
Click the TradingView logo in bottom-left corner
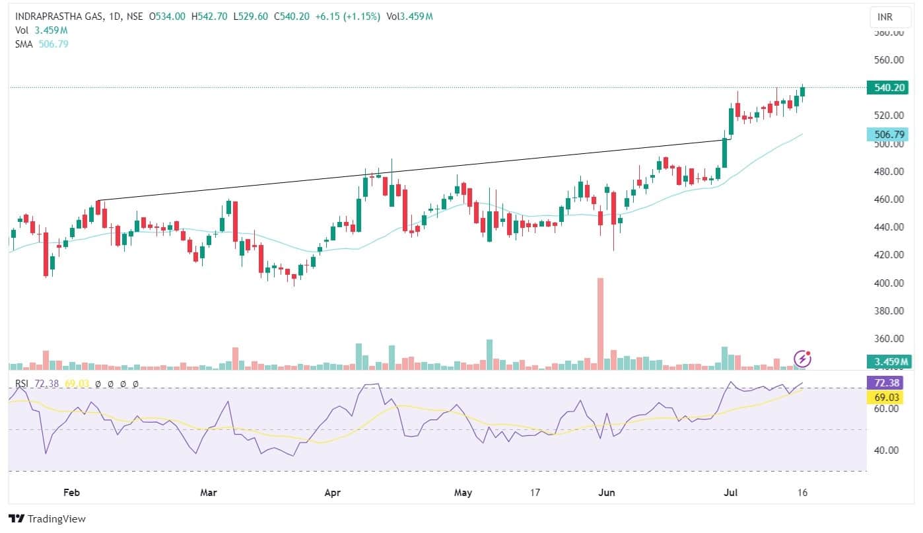[47, 518]
